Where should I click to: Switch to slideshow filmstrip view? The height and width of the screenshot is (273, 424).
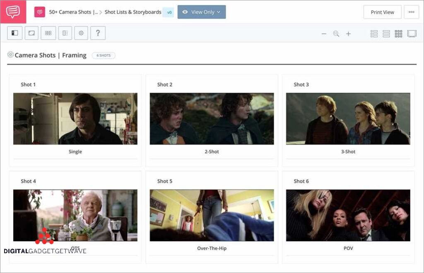(x=412, y=34)
